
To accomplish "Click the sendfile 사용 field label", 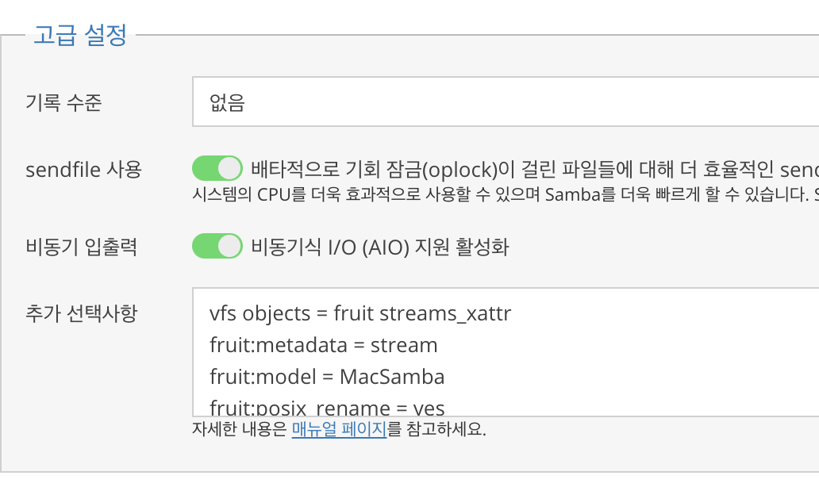I will 83,170.
